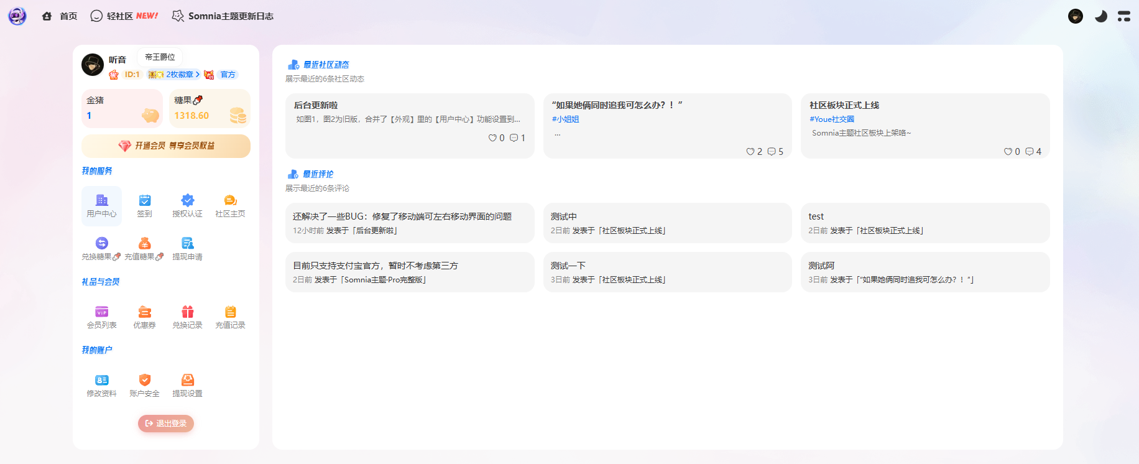Click the 兑换记录 gift icon
The height and width of the screenshot is (464, 1139).
click(x=187, y=312)
